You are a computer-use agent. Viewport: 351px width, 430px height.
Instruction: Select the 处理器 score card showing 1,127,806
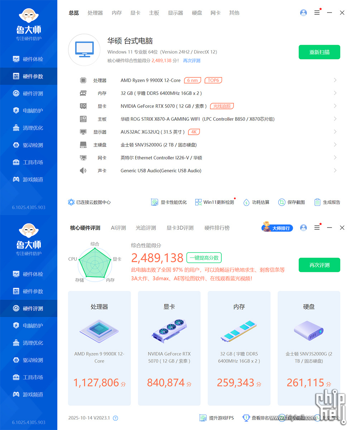(99, 348)
